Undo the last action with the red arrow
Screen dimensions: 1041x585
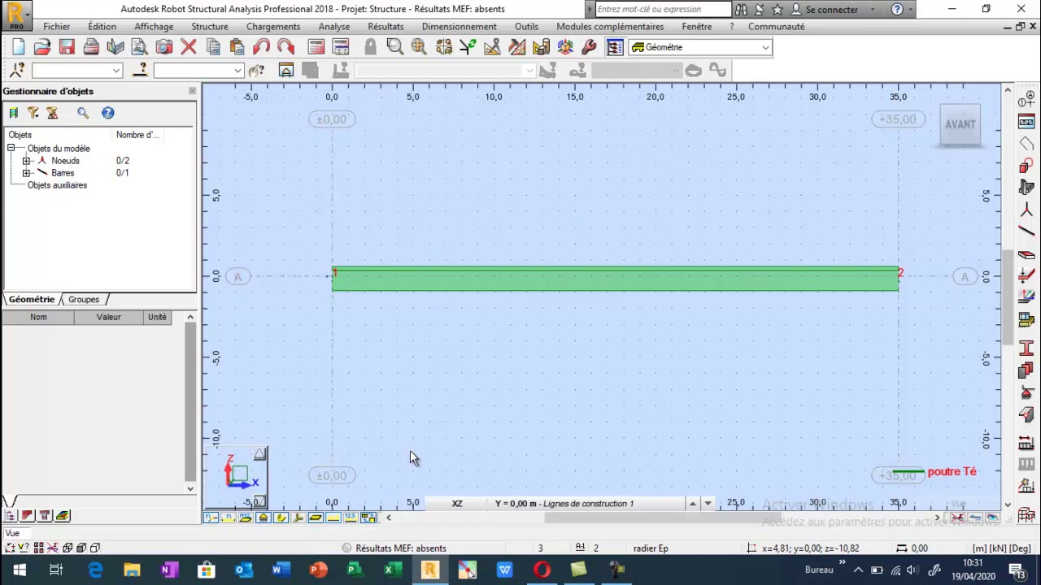tap(261, 47)
